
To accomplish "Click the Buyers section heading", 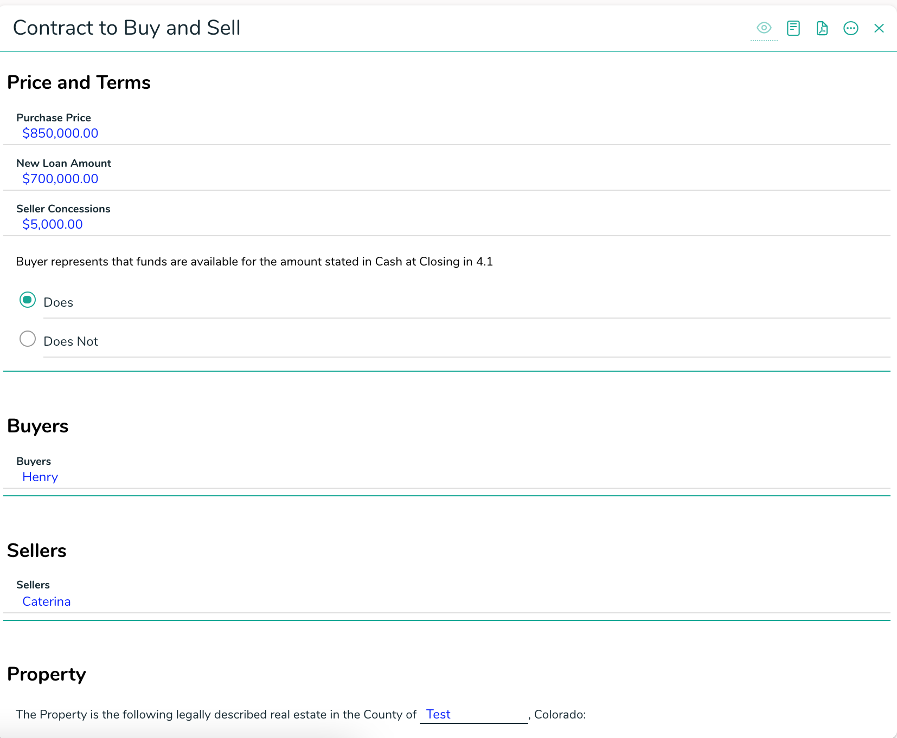I will [38, 426].
